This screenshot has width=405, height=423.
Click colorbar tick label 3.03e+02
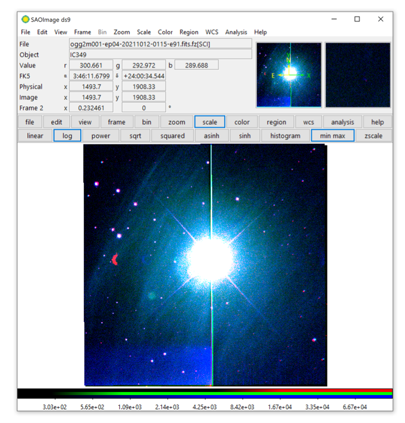(55, 407)
